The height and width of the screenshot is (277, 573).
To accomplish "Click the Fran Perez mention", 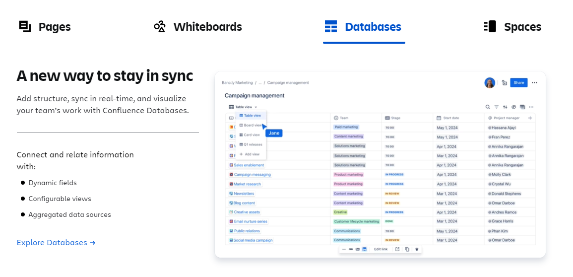I will click(499, 138).
